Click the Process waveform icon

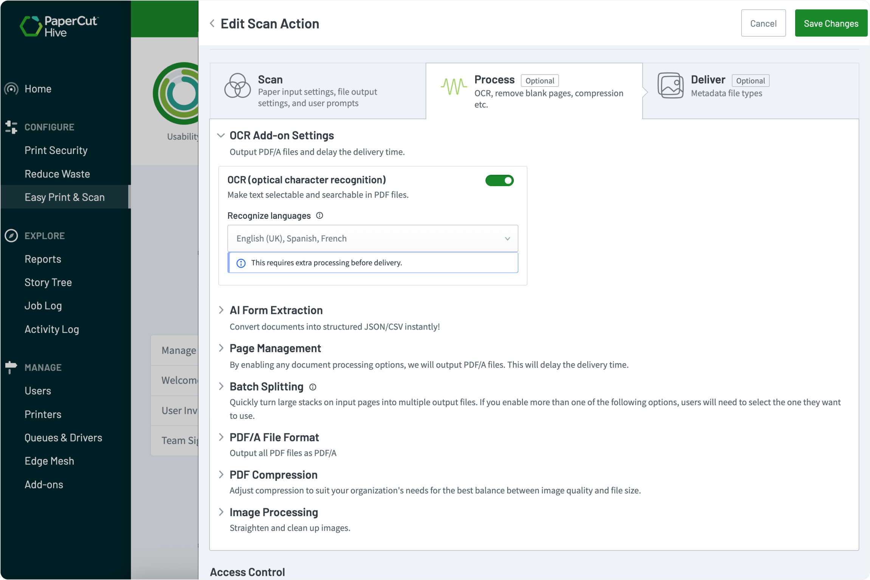453,87
